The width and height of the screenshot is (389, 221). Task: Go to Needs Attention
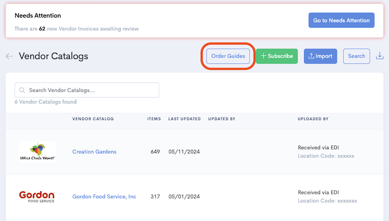pos(341,20)
